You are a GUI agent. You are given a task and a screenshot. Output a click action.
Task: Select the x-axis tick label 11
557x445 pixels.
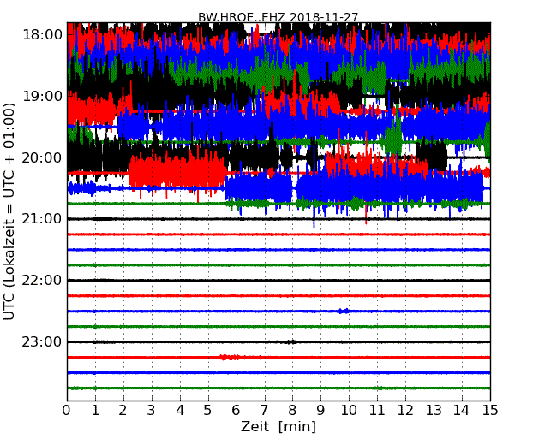(x=377, y=410)
